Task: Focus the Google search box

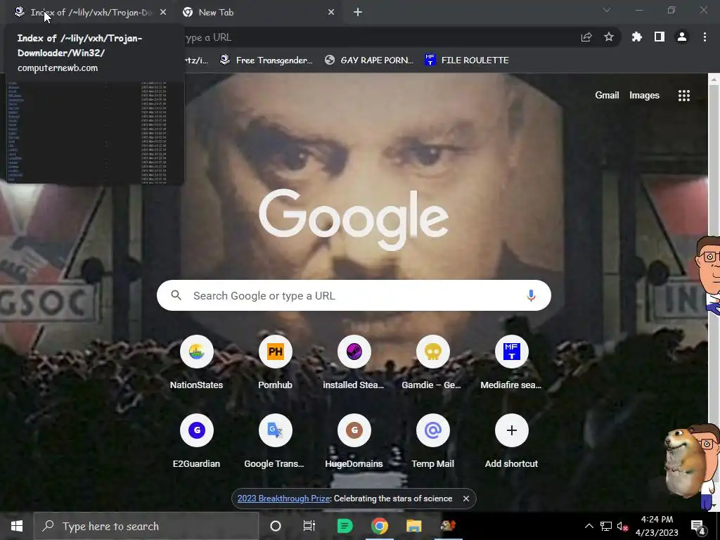Action: [354, 295]
